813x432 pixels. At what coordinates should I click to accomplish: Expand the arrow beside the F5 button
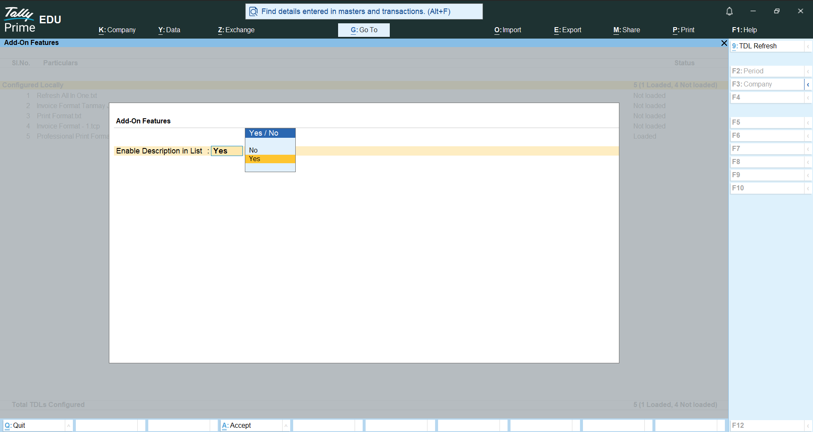(808, 123)
